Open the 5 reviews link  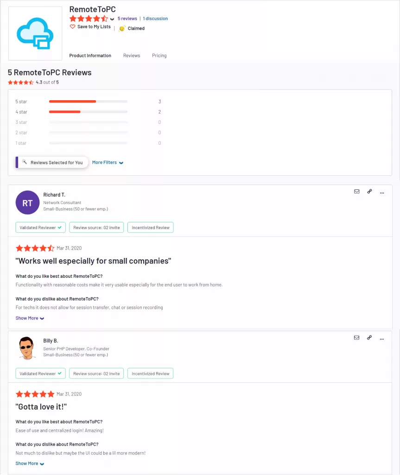[127, 19]
